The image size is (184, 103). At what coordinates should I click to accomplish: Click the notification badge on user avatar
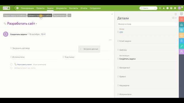[x=182, y=7]
